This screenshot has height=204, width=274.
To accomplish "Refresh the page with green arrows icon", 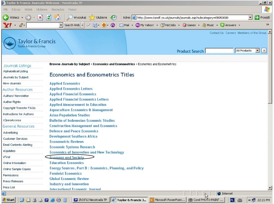I will pyautogui.click(x=49, y=17).
